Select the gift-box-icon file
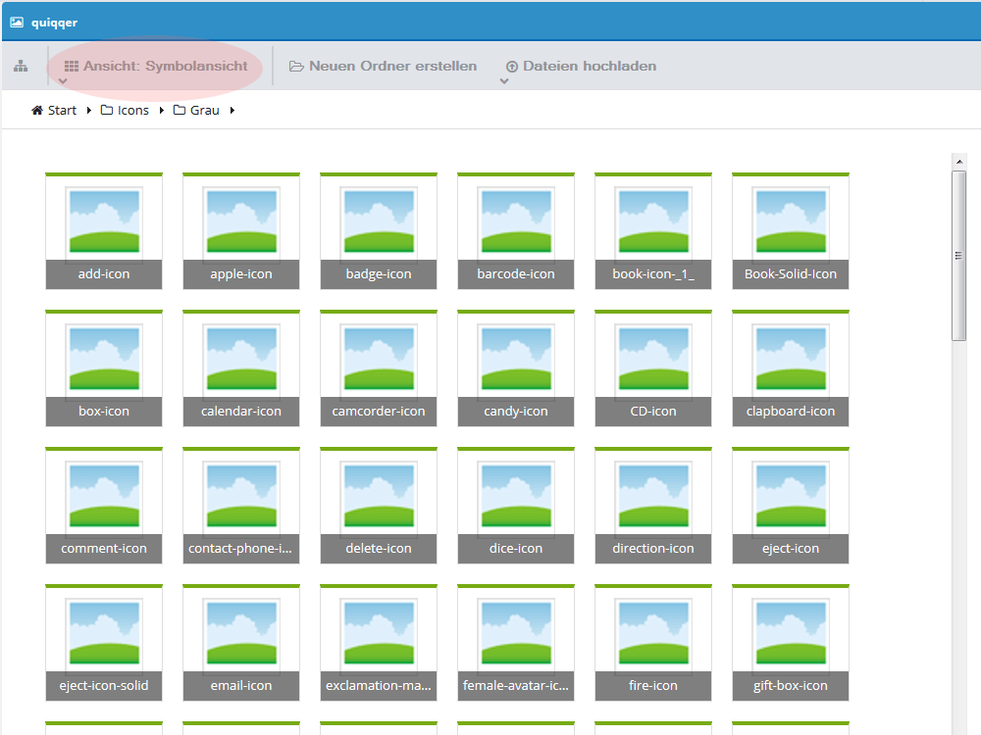The width and height of the screenshot is (981, 735). point(791,643)
